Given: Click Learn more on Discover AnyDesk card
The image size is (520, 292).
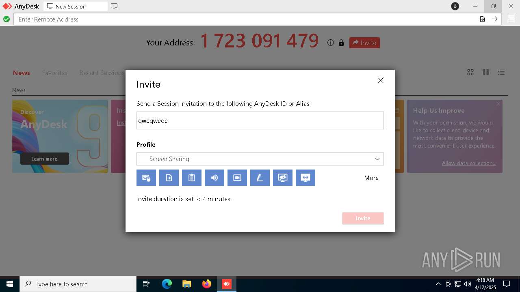Looking at the screenshot, I should (45, 159).
